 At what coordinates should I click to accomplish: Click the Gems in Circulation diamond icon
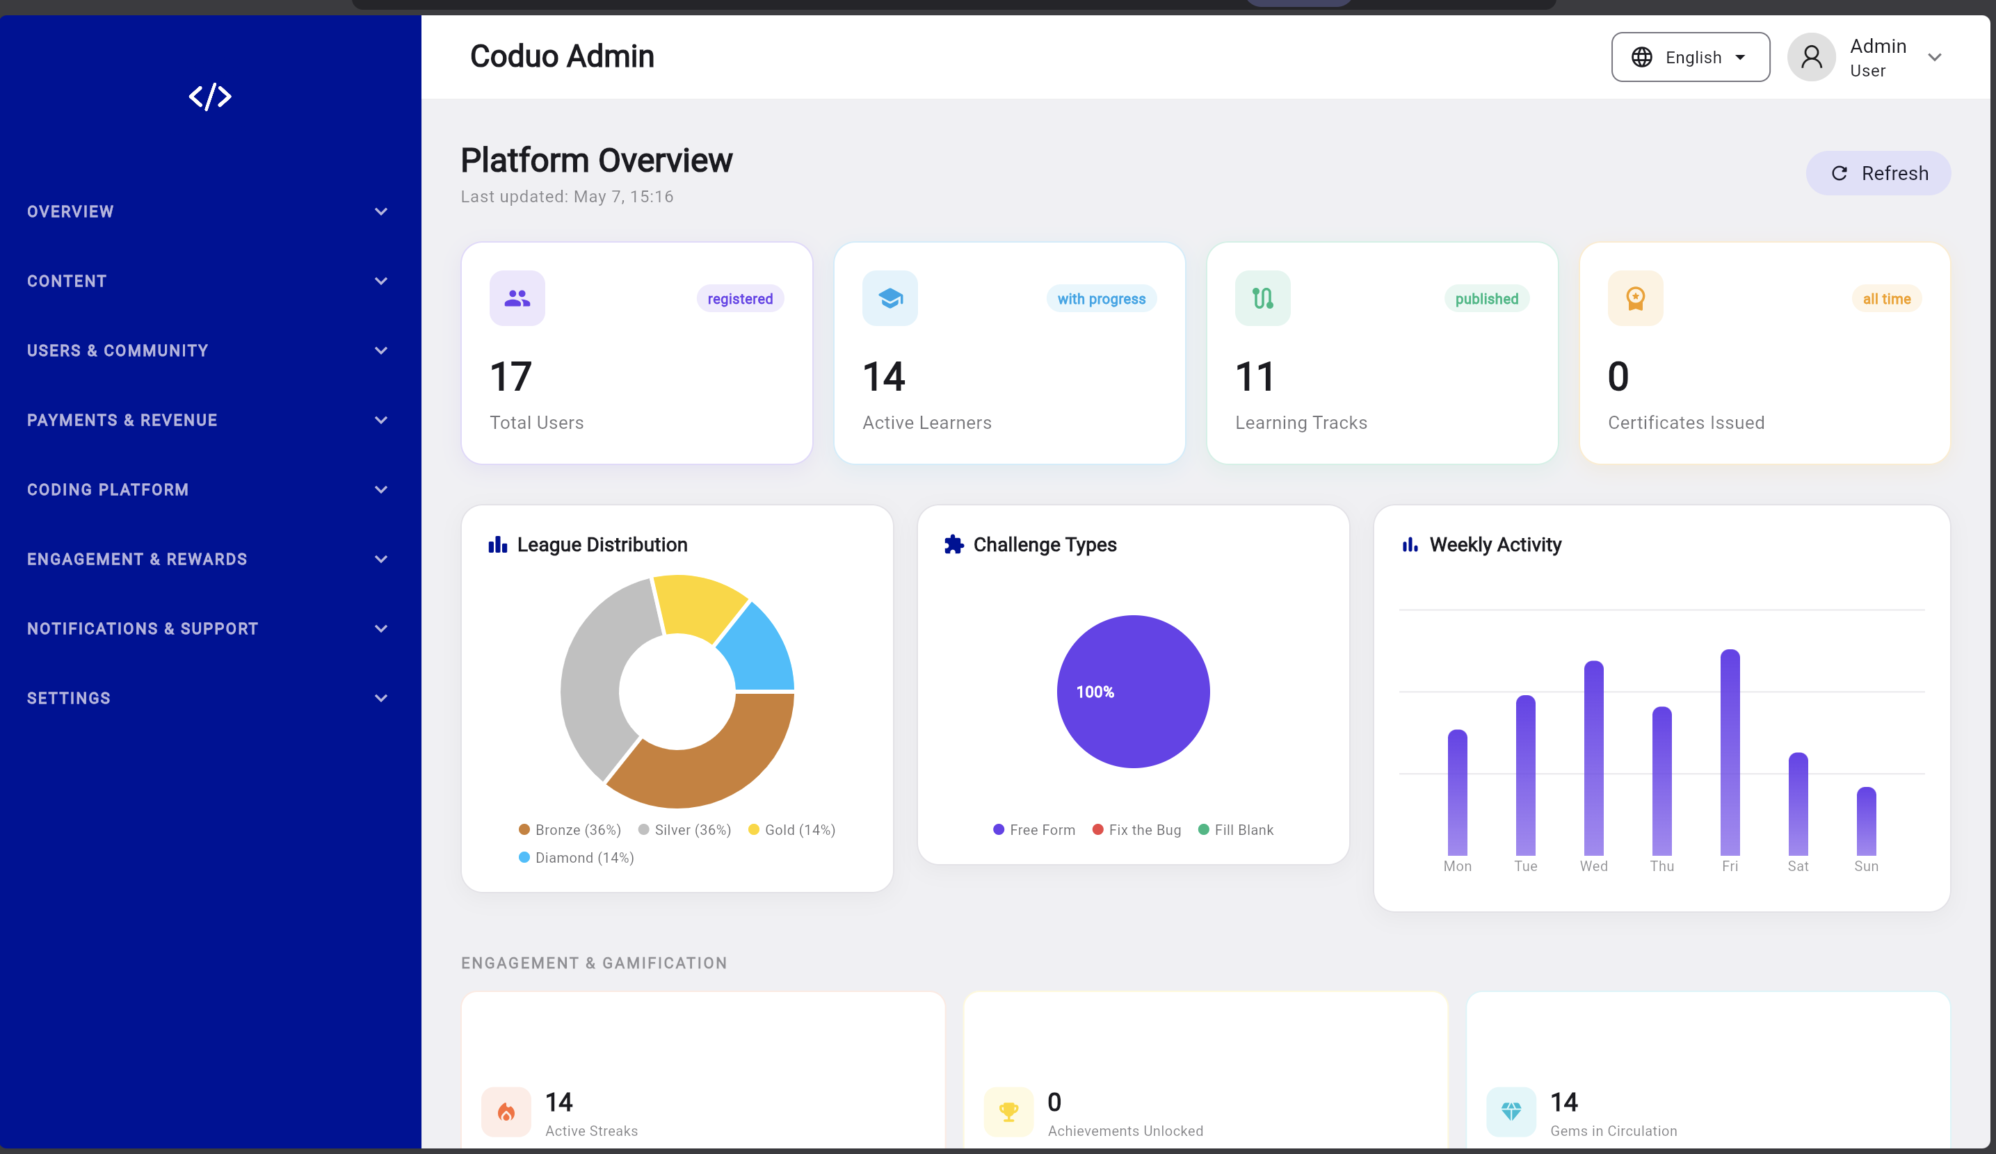[1511, 1112]
